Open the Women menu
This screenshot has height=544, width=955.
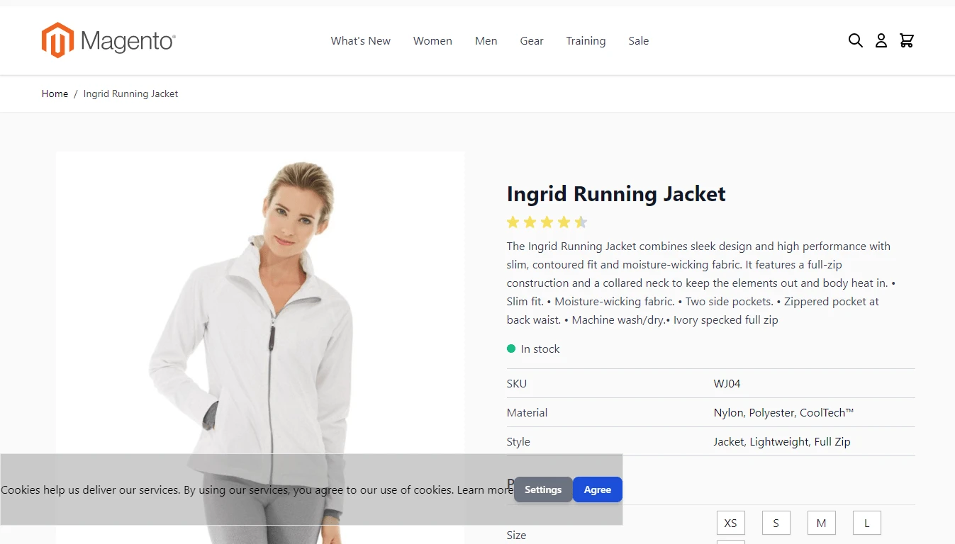pos(432,41)
